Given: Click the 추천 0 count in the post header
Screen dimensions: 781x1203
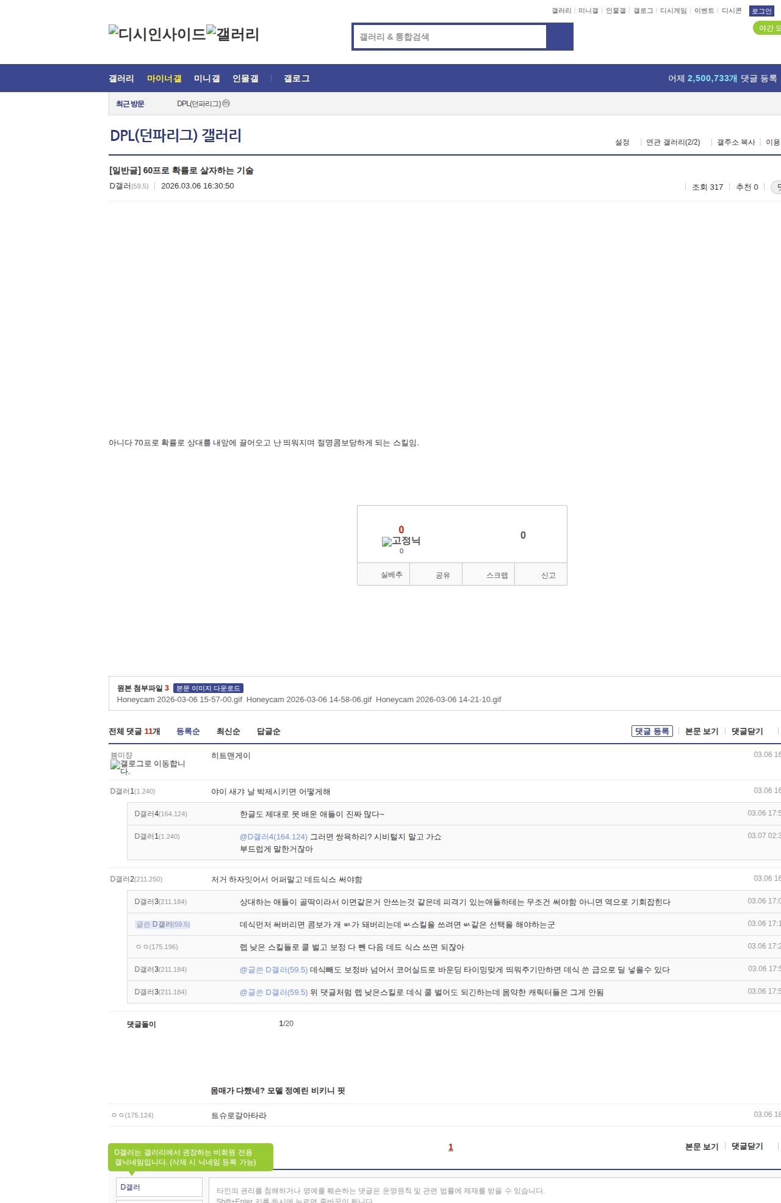Looking at the screenshot, I should coord(747,187).
